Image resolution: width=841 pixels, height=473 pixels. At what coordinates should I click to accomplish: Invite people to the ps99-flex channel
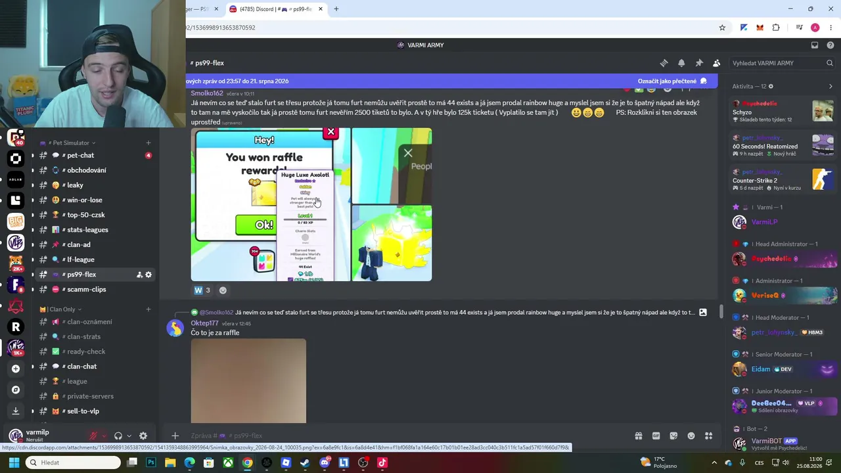tap(139, 275)
